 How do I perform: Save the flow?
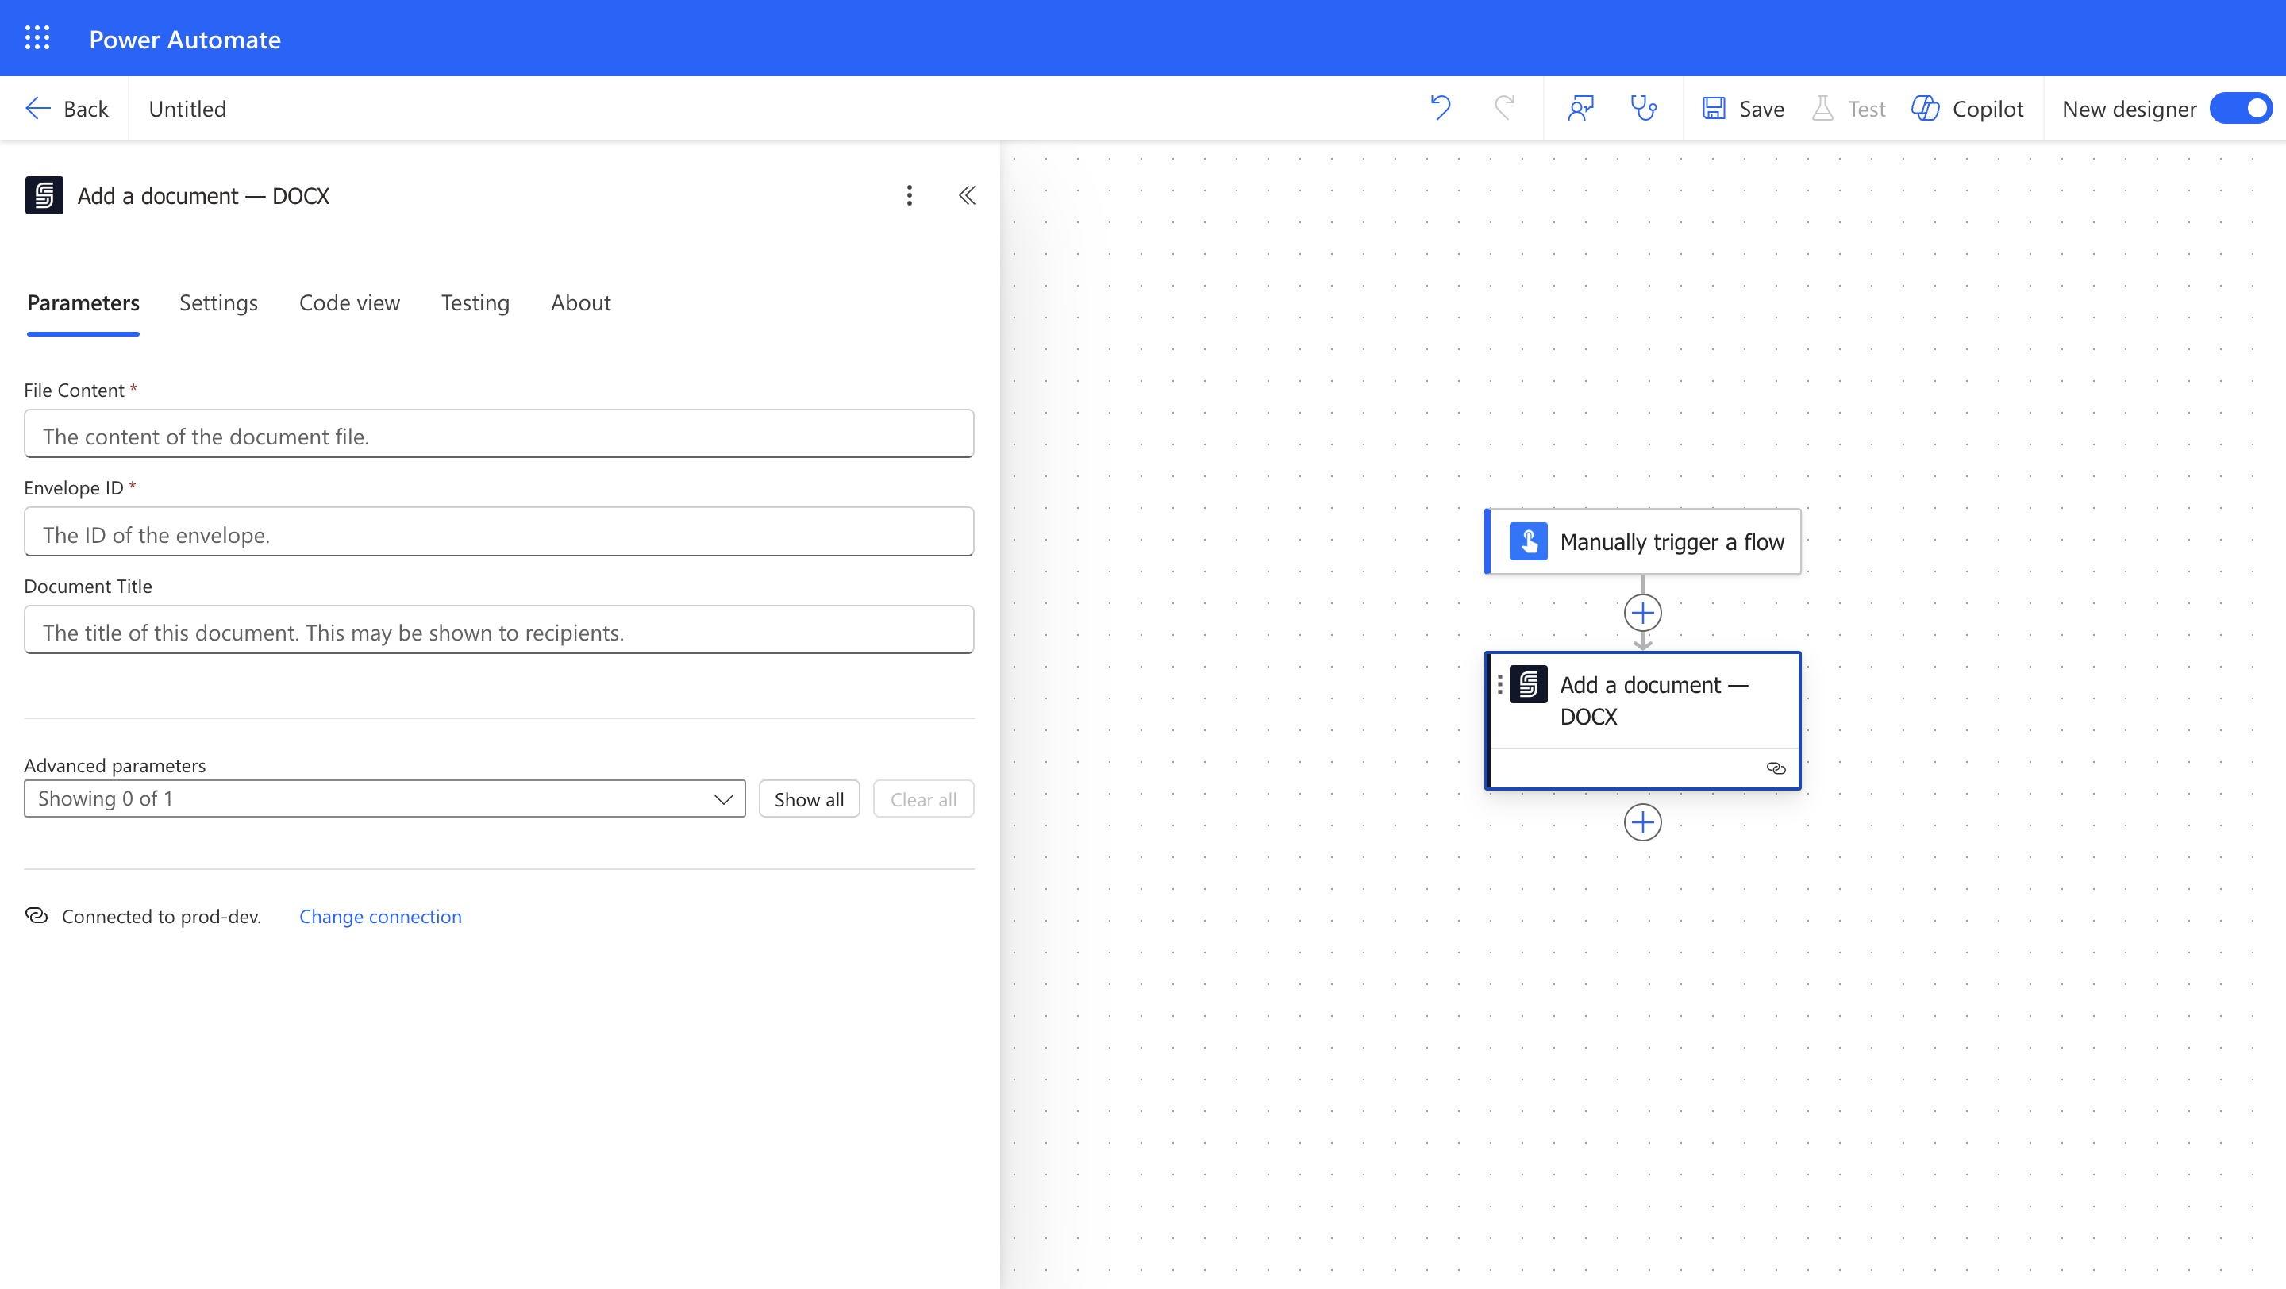(1744, 108)
